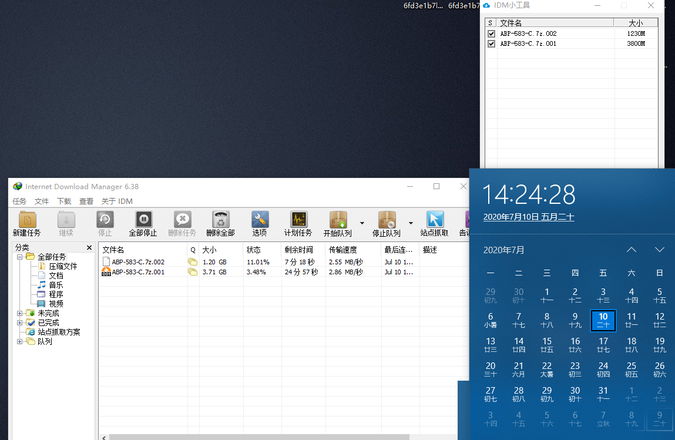Select July 15 in the calendar
Viewport: 675px width, 440px height.
547,345
